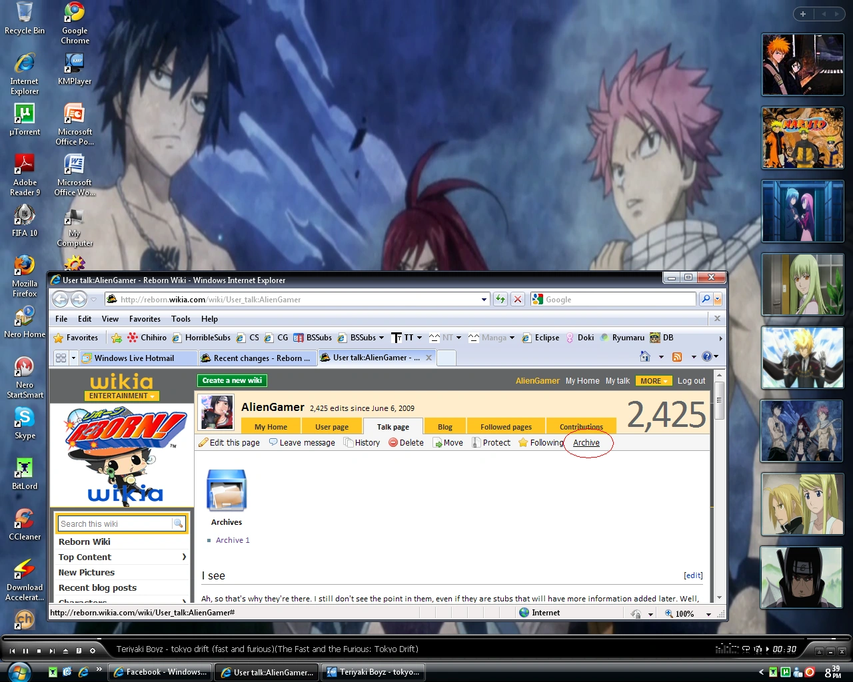This screenshot has height=682, width=853.
Task: Open the Recycle Bin desktop icon
Action: pos(25,18)
